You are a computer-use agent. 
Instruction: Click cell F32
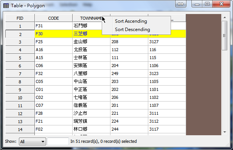53,73
